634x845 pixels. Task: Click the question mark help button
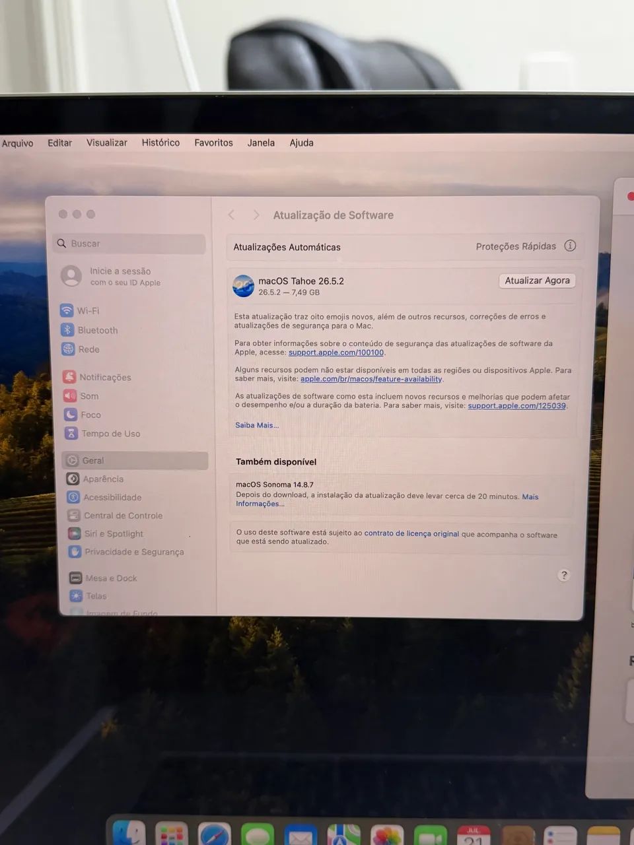click(563, 575)
